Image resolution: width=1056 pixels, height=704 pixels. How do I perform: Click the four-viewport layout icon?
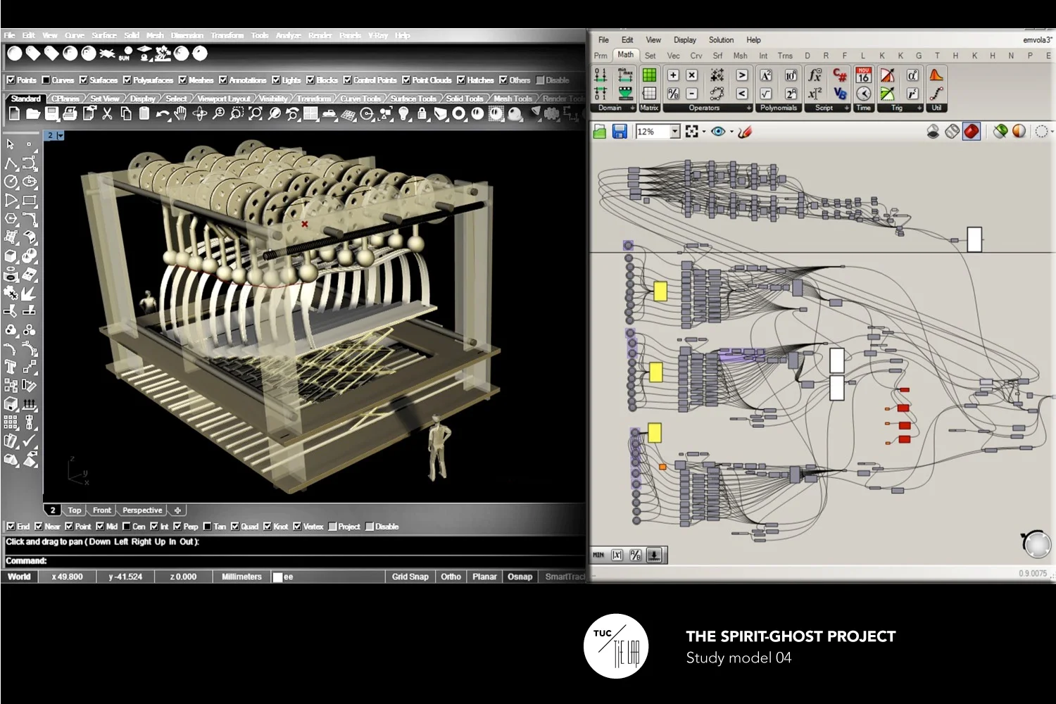click(310, 113)
